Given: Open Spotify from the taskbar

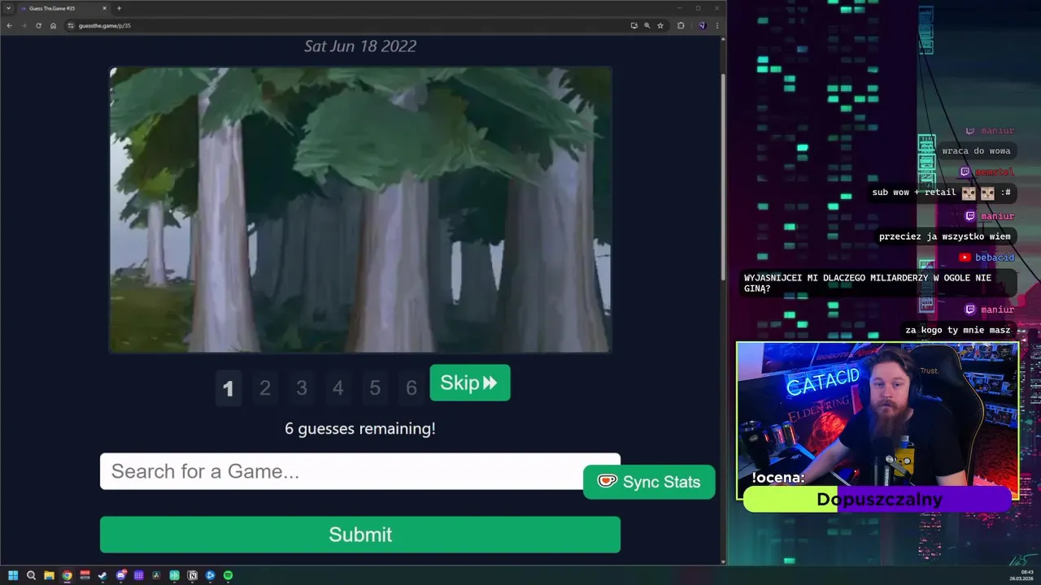Looking at the screenshot, I should [228, 575].
